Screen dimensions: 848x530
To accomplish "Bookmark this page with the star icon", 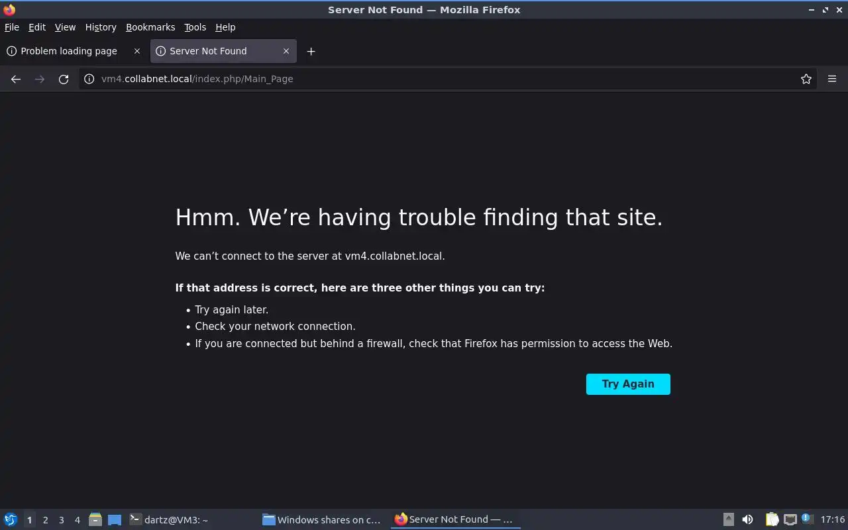I will point(806,79).
